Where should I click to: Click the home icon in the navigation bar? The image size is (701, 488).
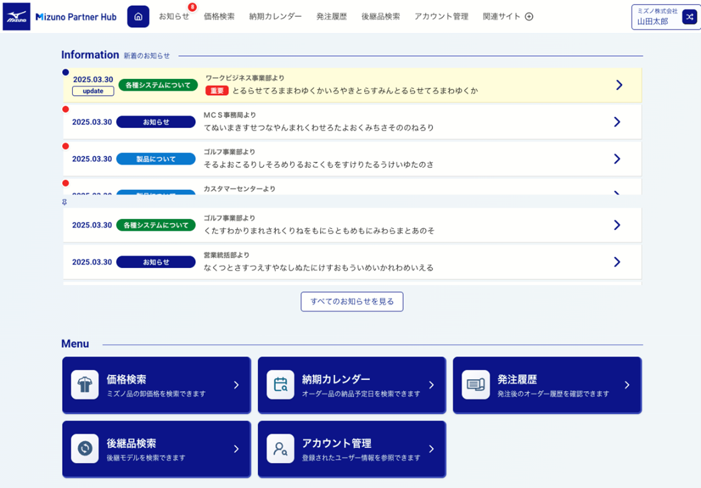(x=138, y=17)
